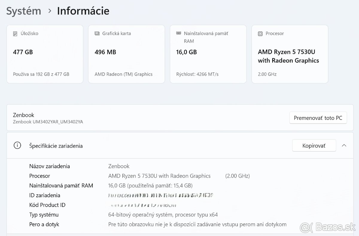Screen dimensions: 359x236
Task: Go back to Systém breadcrumb
Action: 24,11
